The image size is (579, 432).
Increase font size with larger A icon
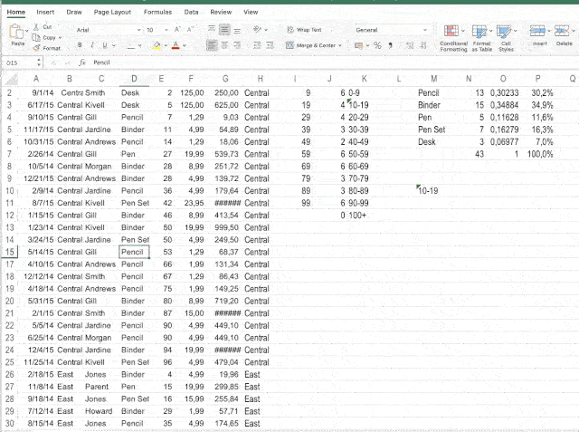click(177, 30)
